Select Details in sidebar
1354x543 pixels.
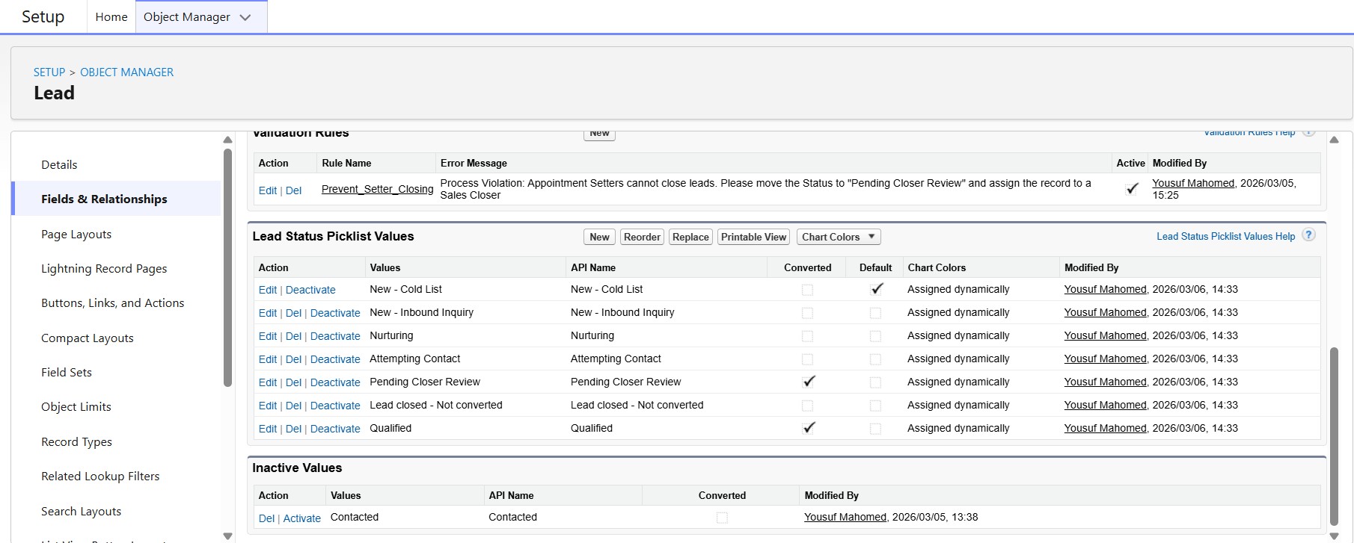59,164
